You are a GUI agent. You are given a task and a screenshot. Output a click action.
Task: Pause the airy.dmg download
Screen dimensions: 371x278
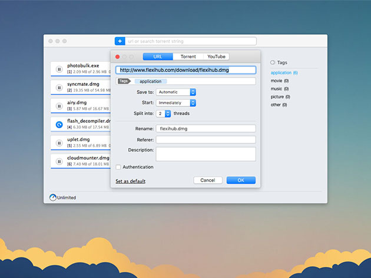tap(59, 106)
